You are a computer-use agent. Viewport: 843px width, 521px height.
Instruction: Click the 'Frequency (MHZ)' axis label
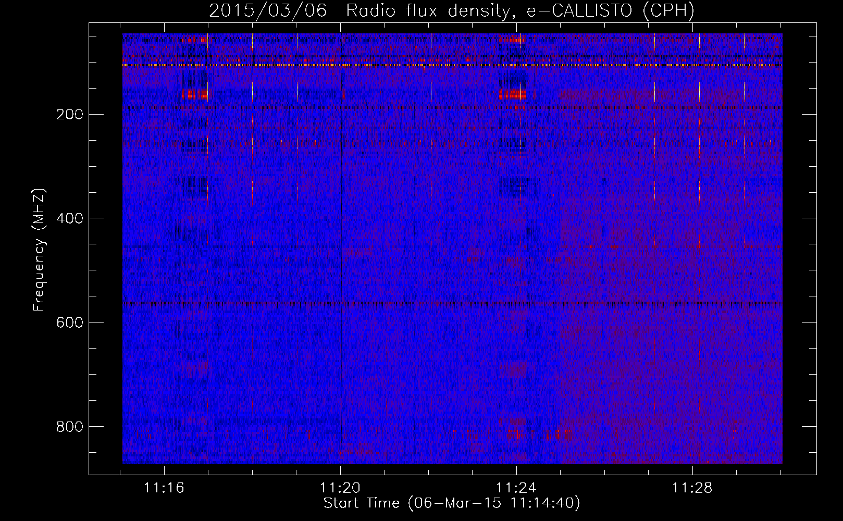(x=39, y=250)
